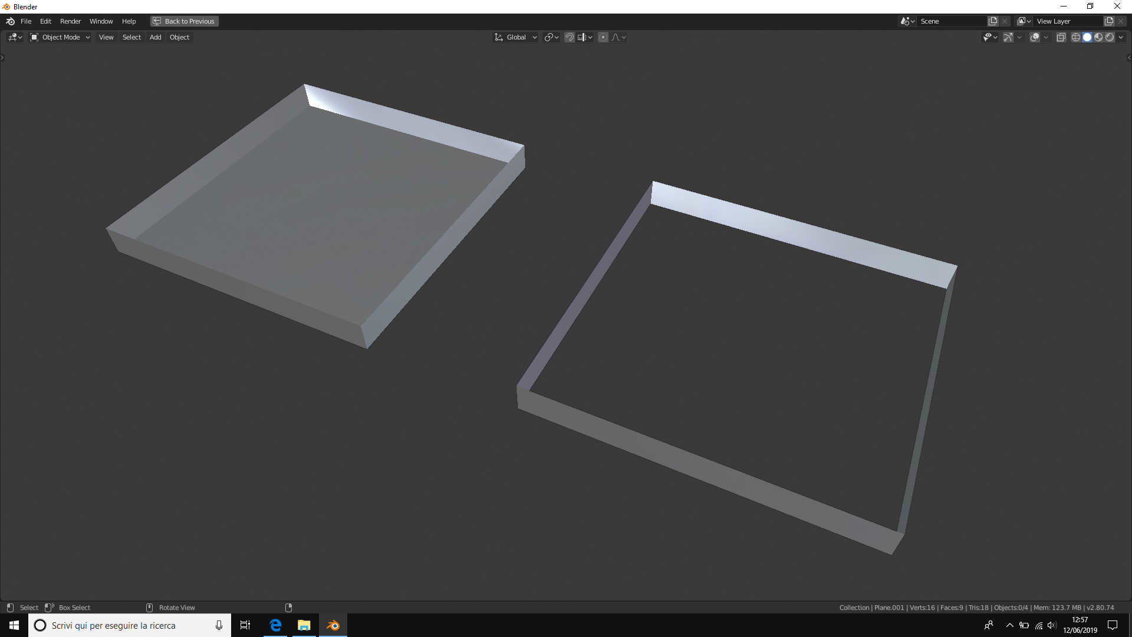This screenshot has height=637, width=1132.
Task: Add a new view layer icon
Action: click(1109, 21)
